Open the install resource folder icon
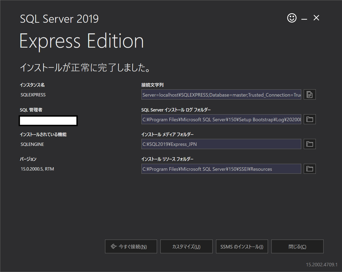 pyautogui.click(x=310, y=169)
